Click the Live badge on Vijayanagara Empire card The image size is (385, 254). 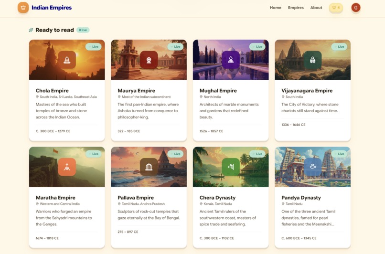pyautogui.click(x=339, y=47)
